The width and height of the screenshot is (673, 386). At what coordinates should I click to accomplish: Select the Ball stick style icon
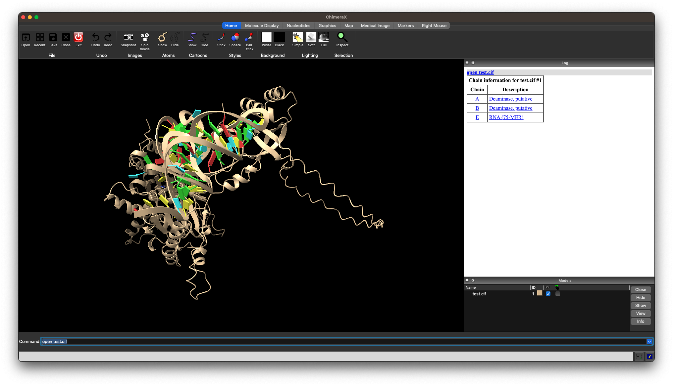[249, 37]
